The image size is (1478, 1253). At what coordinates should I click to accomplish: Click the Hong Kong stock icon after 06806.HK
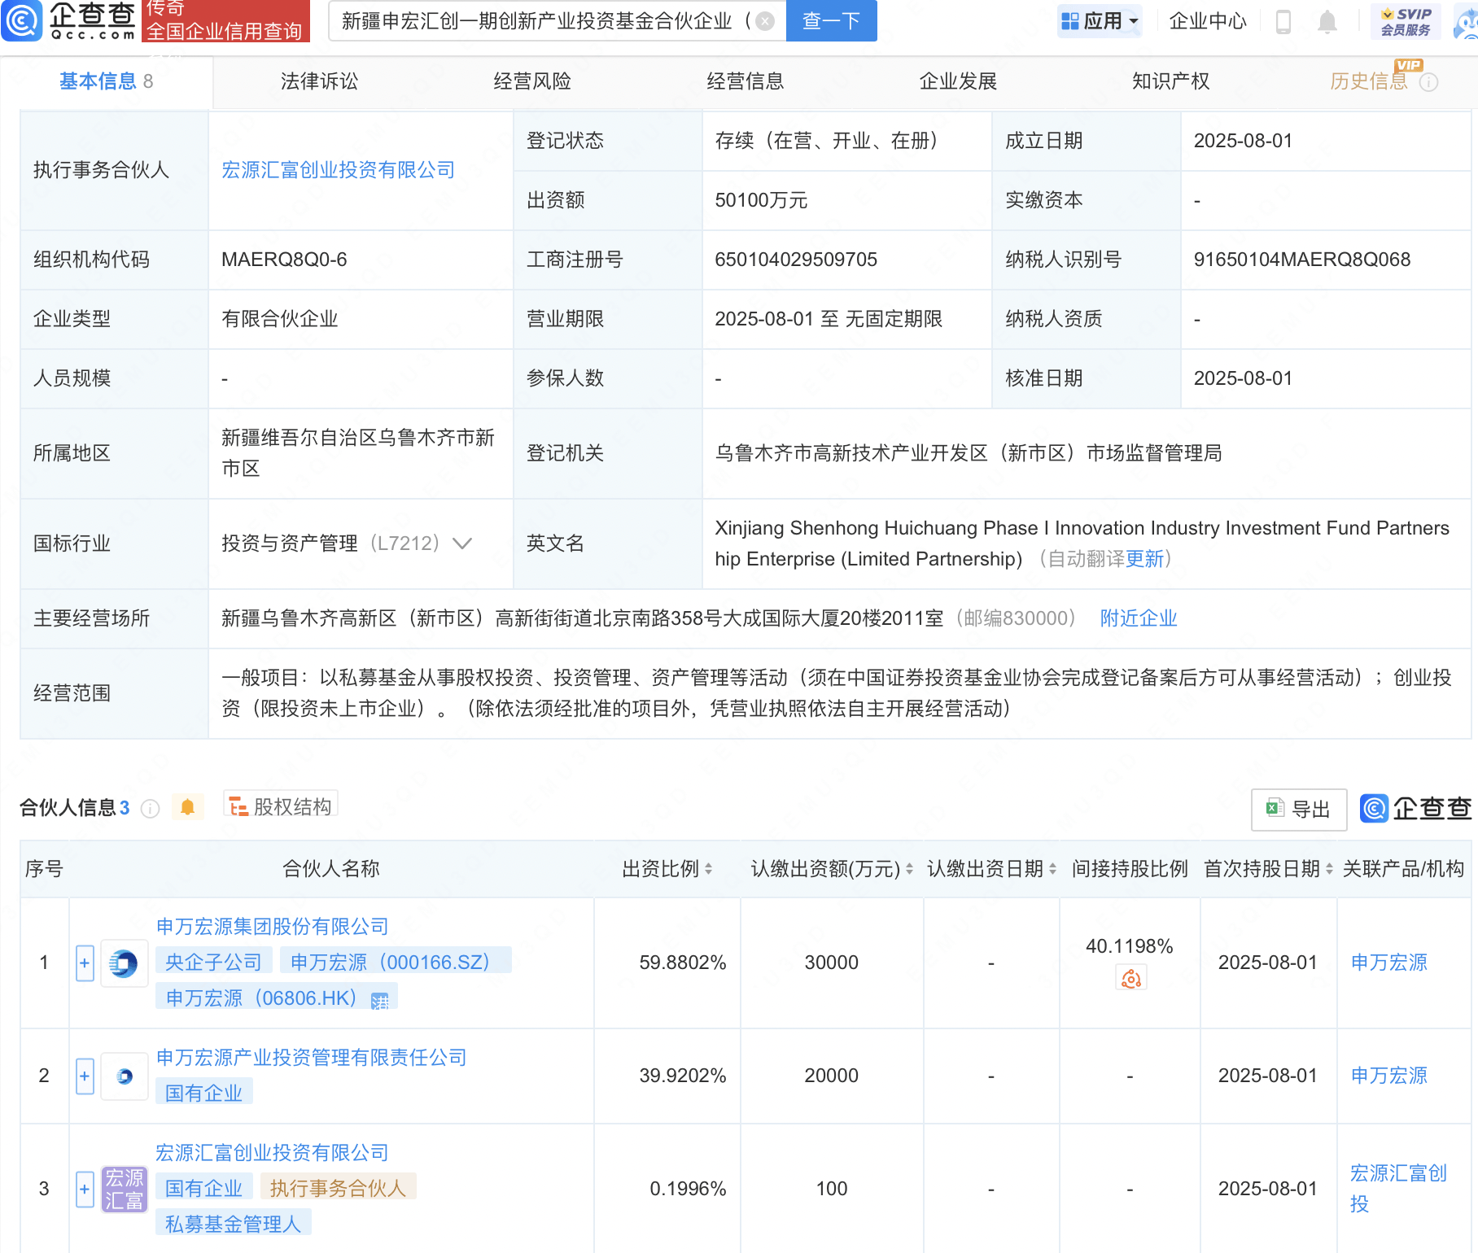(x=380, y=1000)
